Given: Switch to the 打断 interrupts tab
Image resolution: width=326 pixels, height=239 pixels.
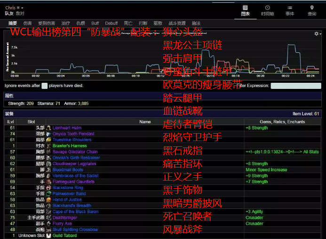Looking at the screenshot, I should point(143,24).
